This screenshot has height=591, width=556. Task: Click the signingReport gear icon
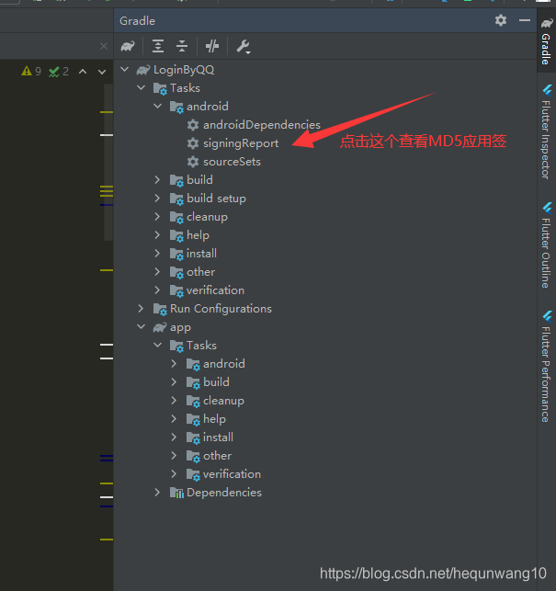[x=193, y=143]
